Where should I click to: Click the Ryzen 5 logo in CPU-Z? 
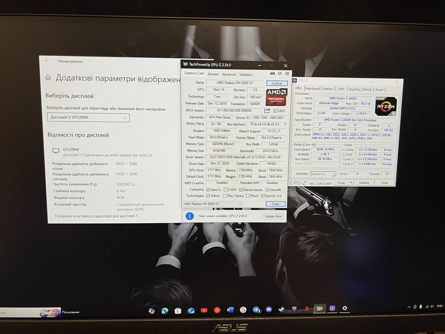click(x=386, y=106)
